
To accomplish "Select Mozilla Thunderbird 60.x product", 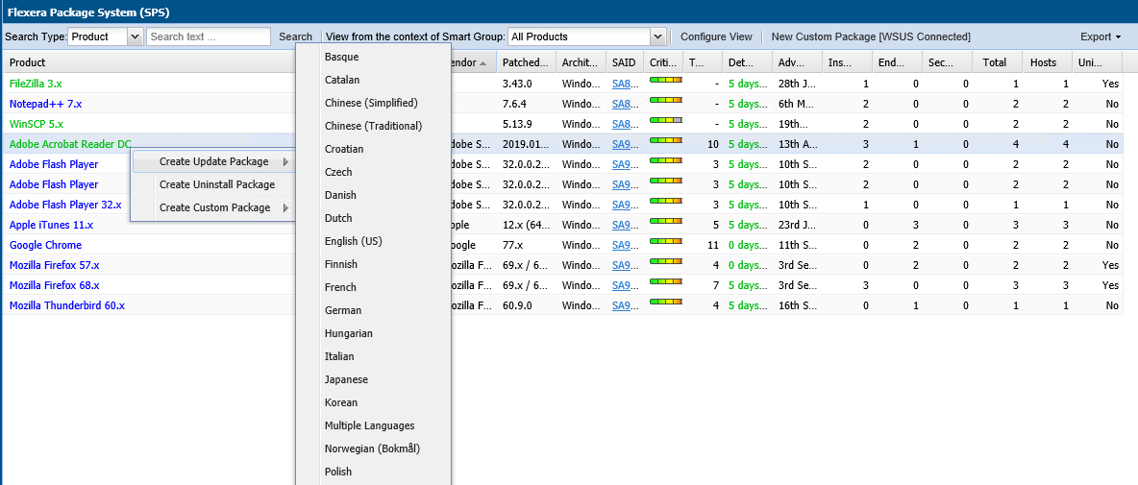I will [x=66, y=306].
